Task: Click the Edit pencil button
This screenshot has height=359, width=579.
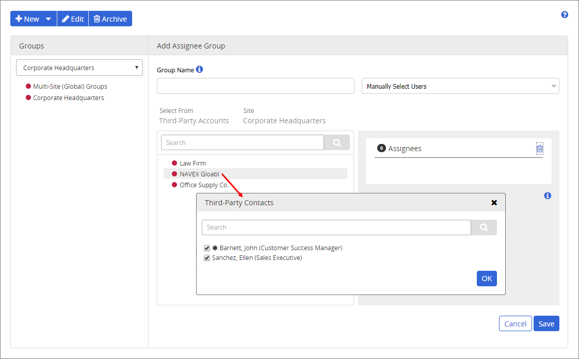Action: 73,19
